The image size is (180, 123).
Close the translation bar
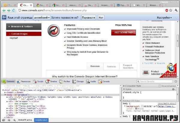[176, 18]
